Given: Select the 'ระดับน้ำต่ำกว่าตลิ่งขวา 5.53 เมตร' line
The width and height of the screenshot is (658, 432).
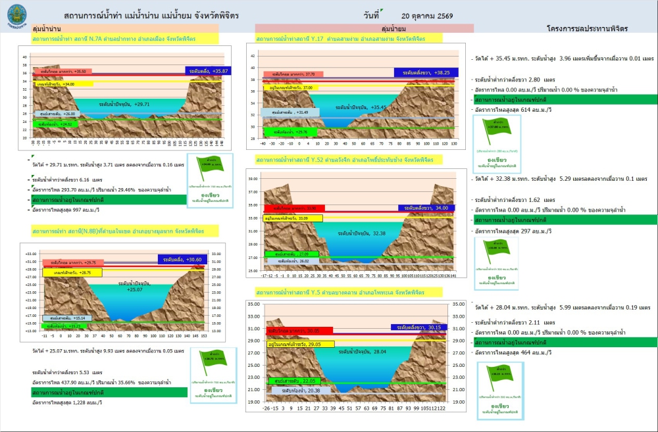Looking at the screenshot, I should click(x=67, y=372).
